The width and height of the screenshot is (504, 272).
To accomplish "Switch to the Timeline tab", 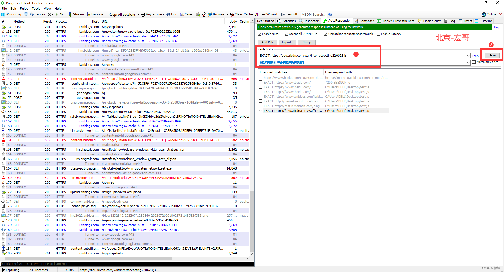I will pyautogui.click(x=484, y=21).
